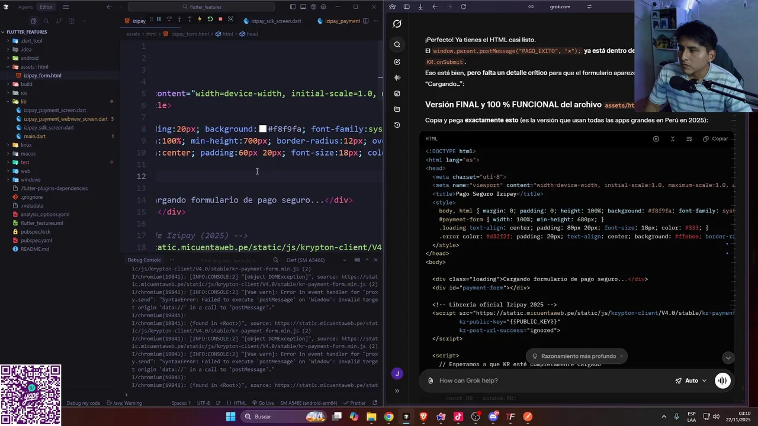Viewport: 758px width, 426px height.
Task: Pause the debug session
Action: (x=159, y=20)
